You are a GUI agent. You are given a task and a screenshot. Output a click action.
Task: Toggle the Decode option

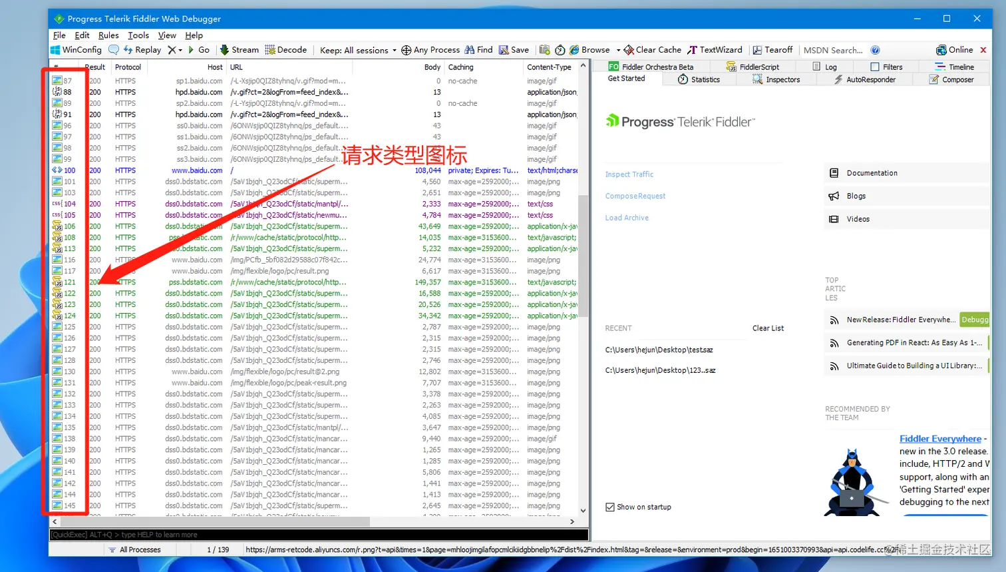[x=285, y=50]
